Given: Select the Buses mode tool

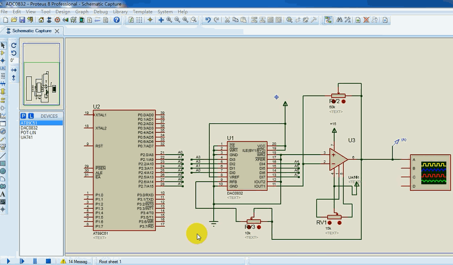Looking at the screenshot, I should pos(3,84).
